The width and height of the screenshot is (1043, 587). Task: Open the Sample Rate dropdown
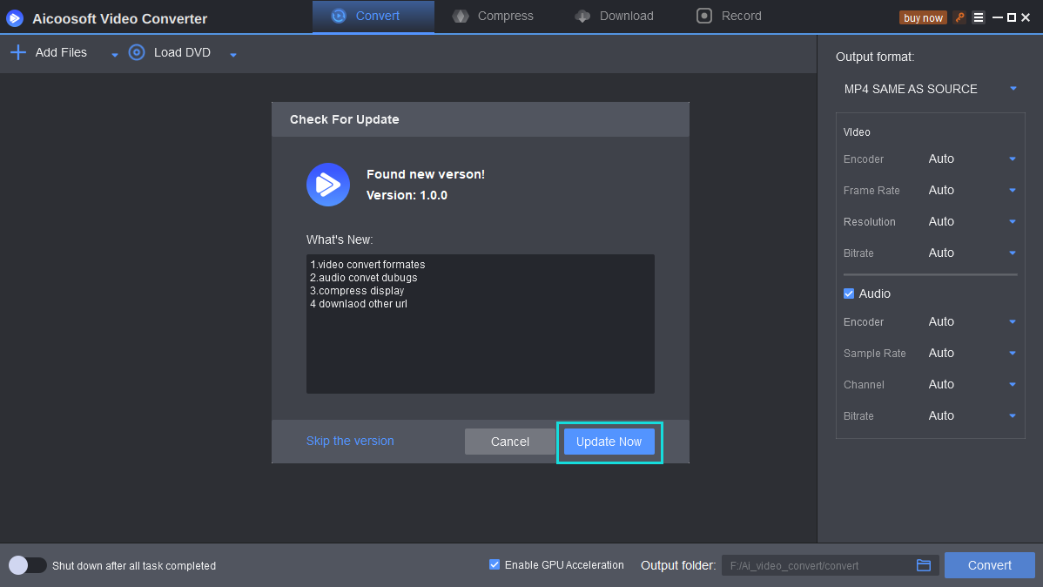coord(972,353)
